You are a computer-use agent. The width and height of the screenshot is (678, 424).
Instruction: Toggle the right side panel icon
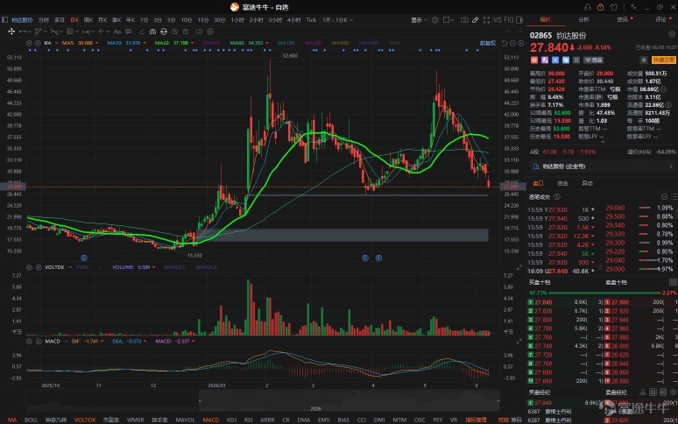pos(519,20)
